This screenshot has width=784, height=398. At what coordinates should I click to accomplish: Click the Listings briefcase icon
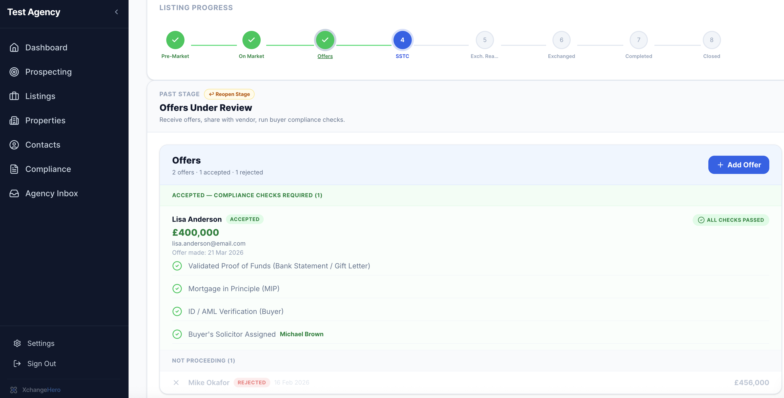point(14,96)
